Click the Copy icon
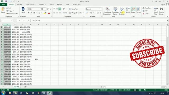Image resolution: width=169 pixels, height=95 pixels. 7,11
